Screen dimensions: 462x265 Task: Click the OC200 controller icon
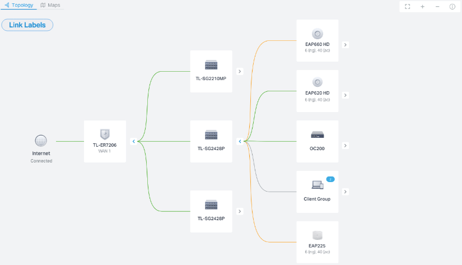(x=318, y=134)
